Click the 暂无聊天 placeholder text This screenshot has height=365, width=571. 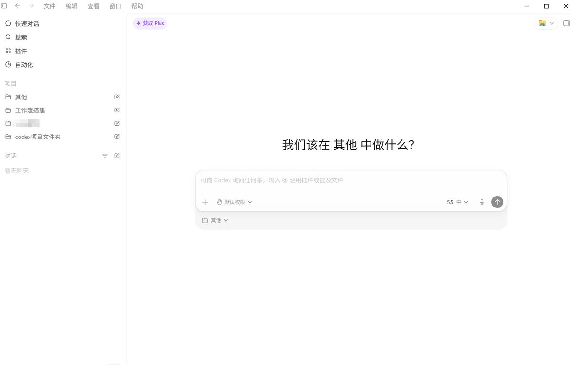pyautogui.click(x=17, y=171)
